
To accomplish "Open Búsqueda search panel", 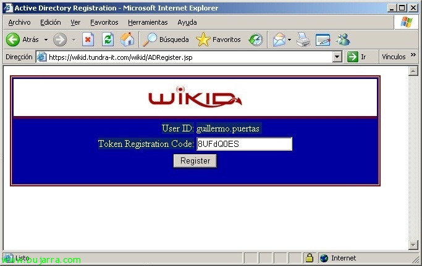I will pyautogui.click(x=166, y=39).
